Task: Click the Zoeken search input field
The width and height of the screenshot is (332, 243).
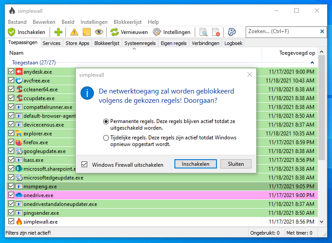Action: (x=282, y=32)
